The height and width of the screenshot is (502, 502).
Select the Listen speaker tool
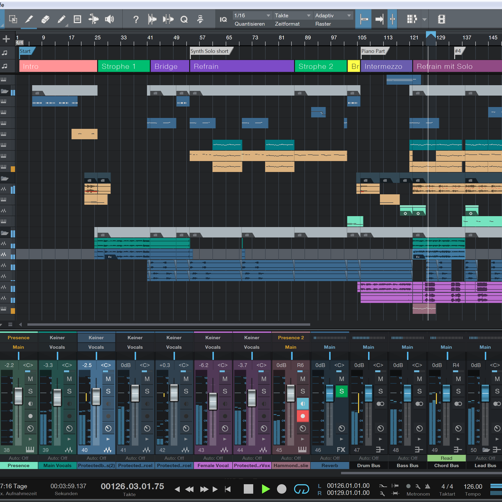tap(109, 19)
